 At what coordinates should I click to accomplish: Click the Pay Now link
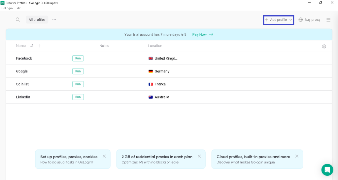203,34
